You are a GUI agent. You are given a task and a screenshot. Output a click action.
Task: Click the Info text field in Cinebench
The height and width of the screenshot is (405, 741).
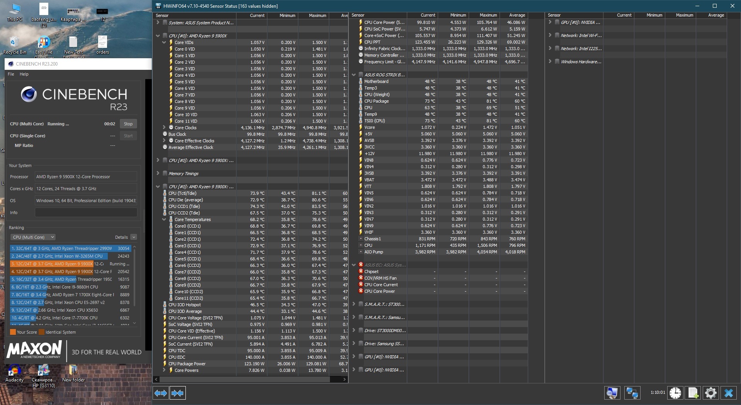point(86,213)
